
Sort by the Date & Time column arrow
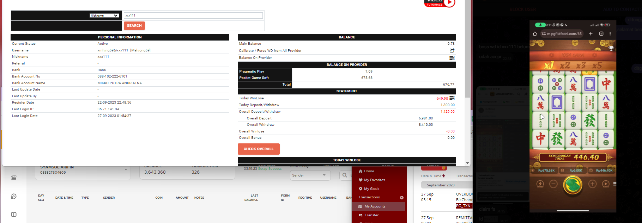pos(443,176)
